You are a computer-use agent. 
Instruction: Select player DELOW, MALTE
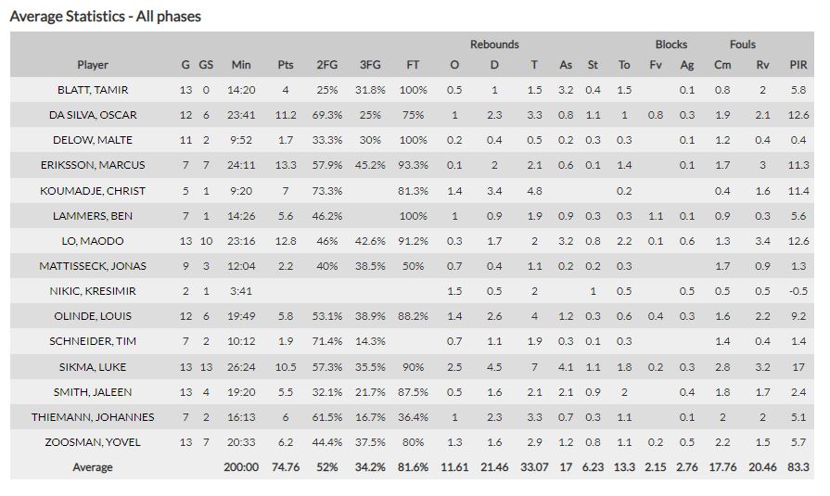pos(93,140)
